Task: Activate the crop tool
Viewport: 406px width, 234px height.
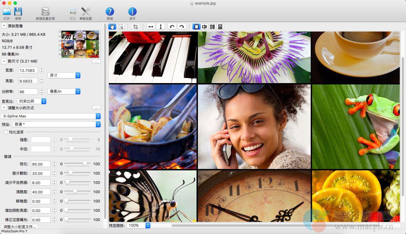Action: tap(135, 27)
